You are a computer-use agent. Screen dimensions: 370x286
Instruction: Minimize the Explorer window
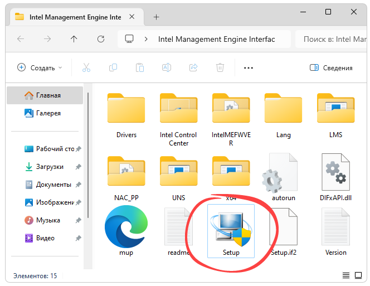pos(303,12)
